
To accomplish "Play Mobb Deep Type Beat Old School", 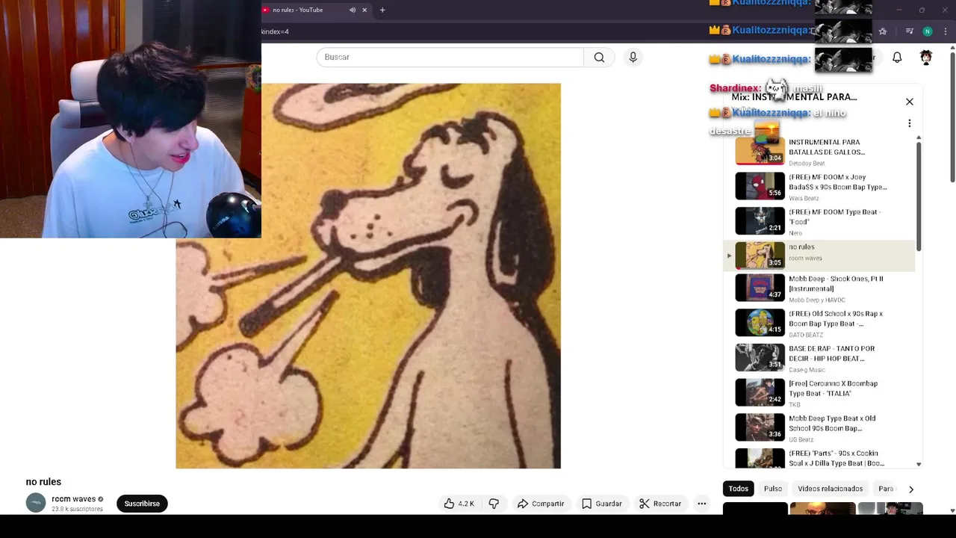I will 820,428.
